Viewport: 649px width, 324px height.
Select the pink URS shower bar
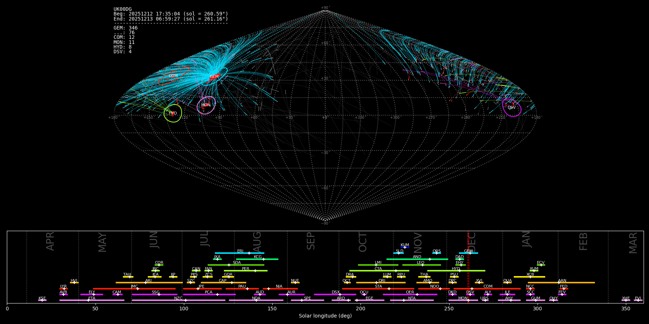[485, 300]
